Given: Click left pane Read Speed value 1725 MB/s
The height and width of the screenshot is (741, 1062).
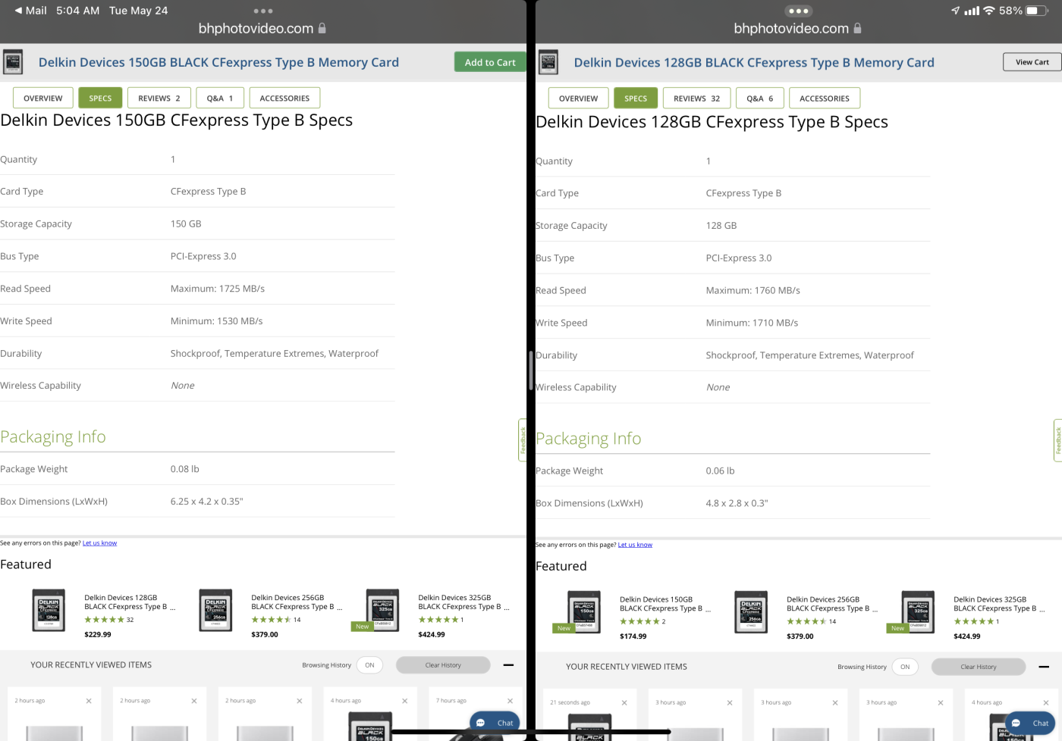Looking at the screenshot, I should tap(218, 289).
